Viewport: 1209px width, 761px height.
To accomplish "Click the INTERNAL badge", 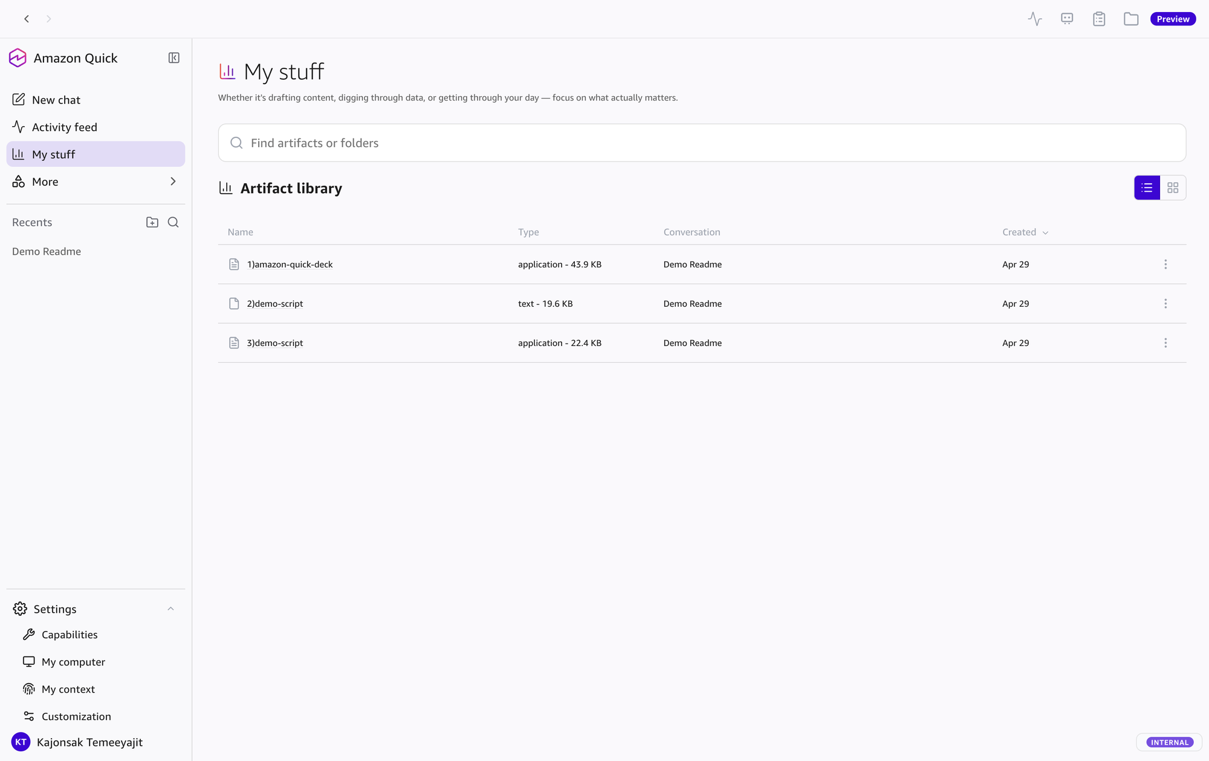I will point(1169,742).
